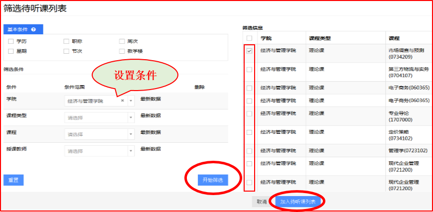Click 加入待听课列表 button
433x212 pixels.
click(x=297, y=202)
